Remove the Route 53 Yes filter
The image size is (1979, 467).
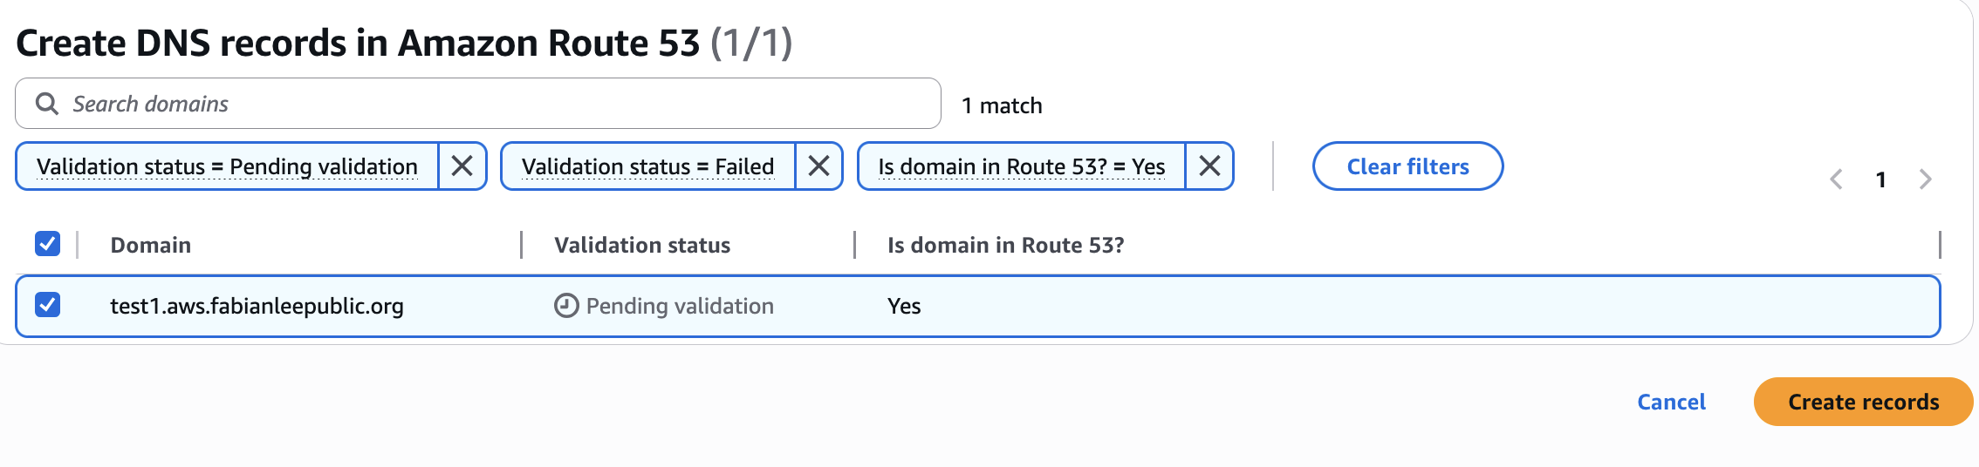point(1209,166)
